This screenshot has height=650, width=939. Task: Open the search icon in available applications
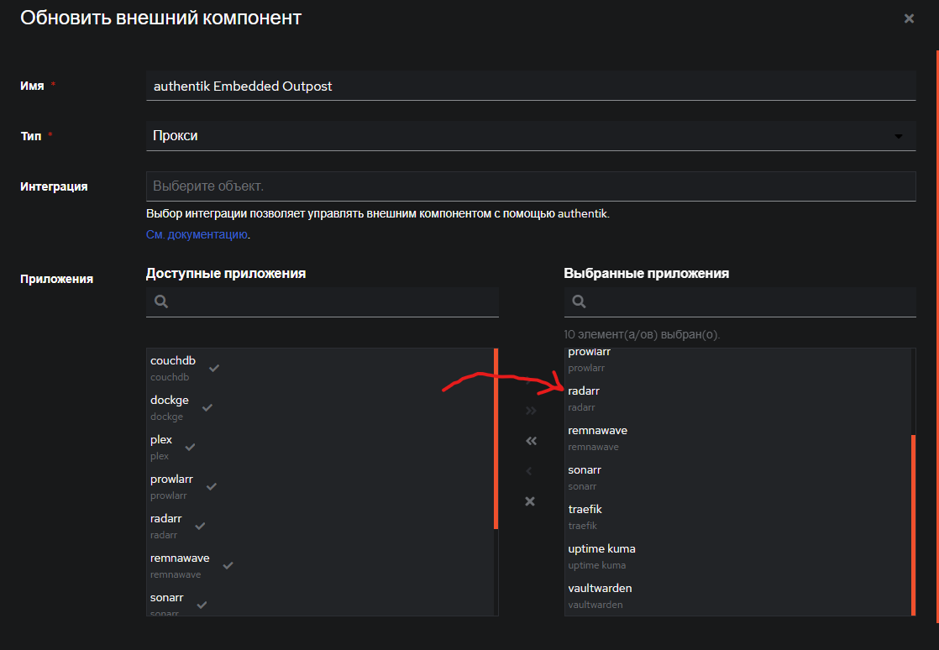coord(160,301)
